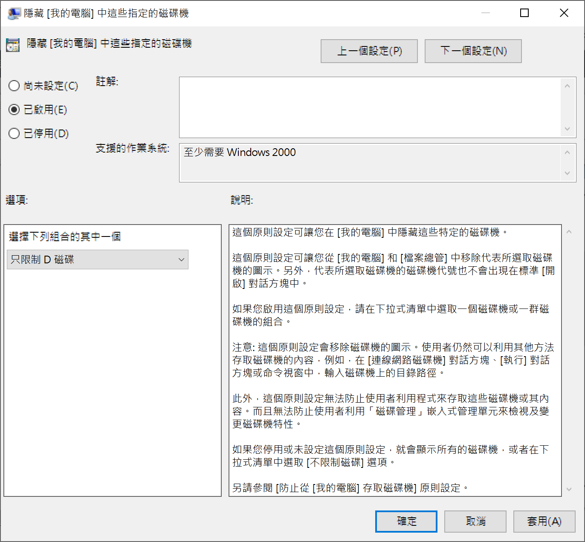
Task: Click inside the 註解 comment text box
Action: tap(370, 107)
